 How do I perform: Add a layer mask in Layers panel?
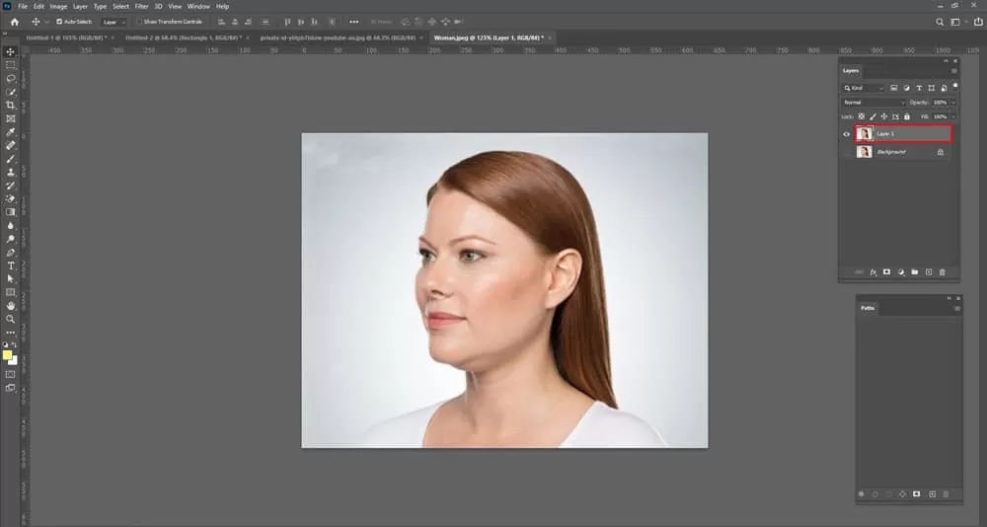[887, 272]
